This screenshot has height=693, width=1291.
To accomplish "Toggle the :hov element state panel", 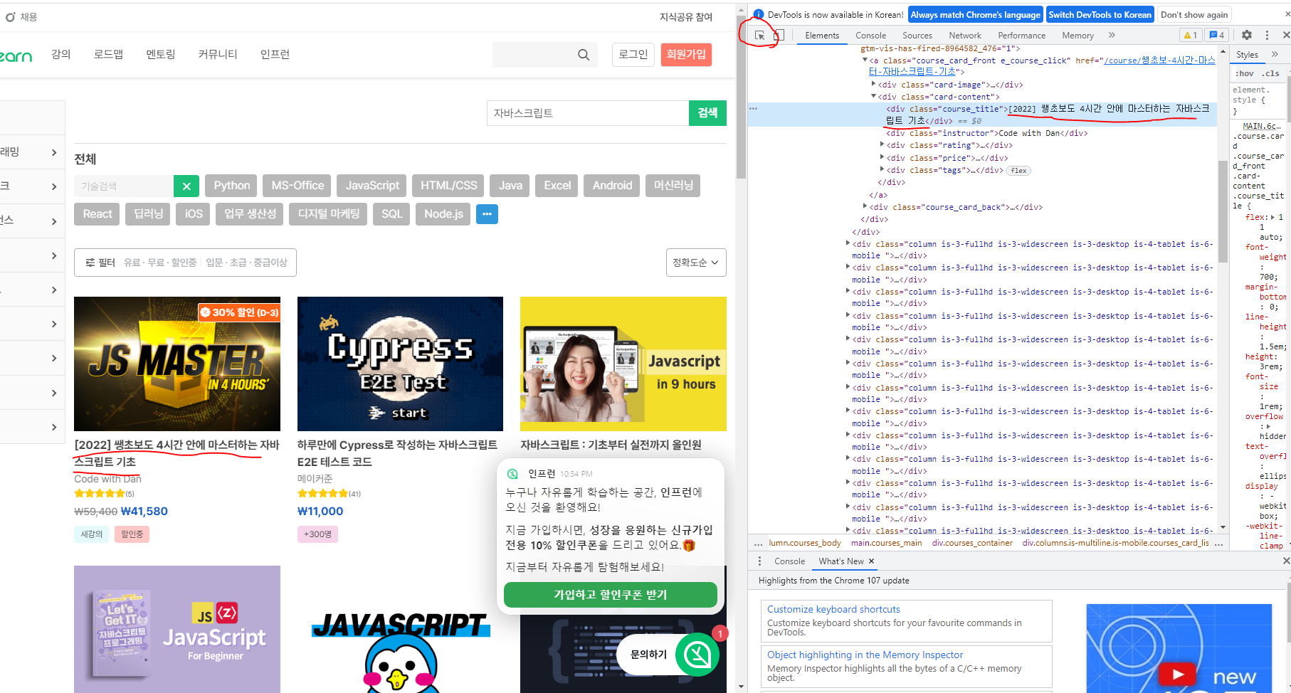I will [1245, 73].
